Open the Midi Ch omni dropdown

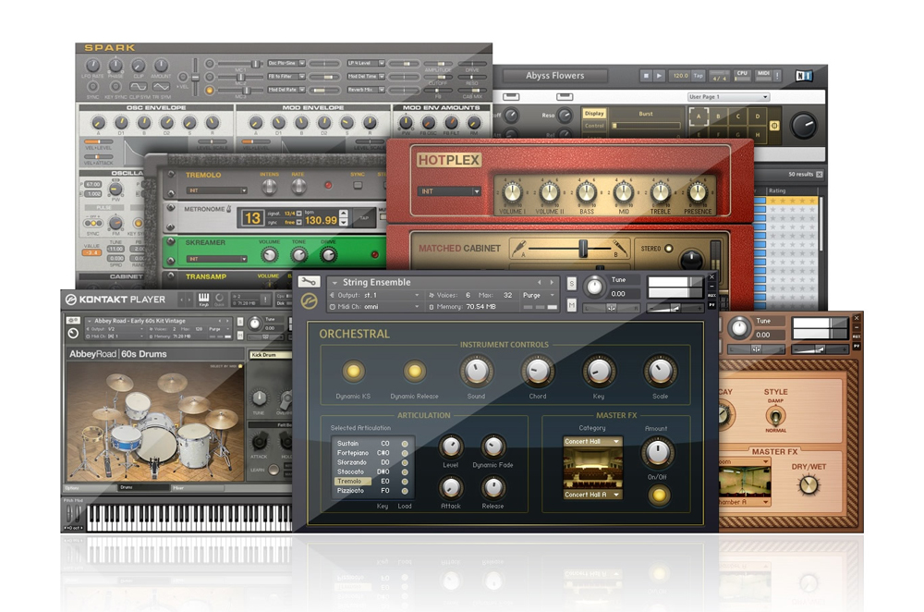tap(375, 307)
